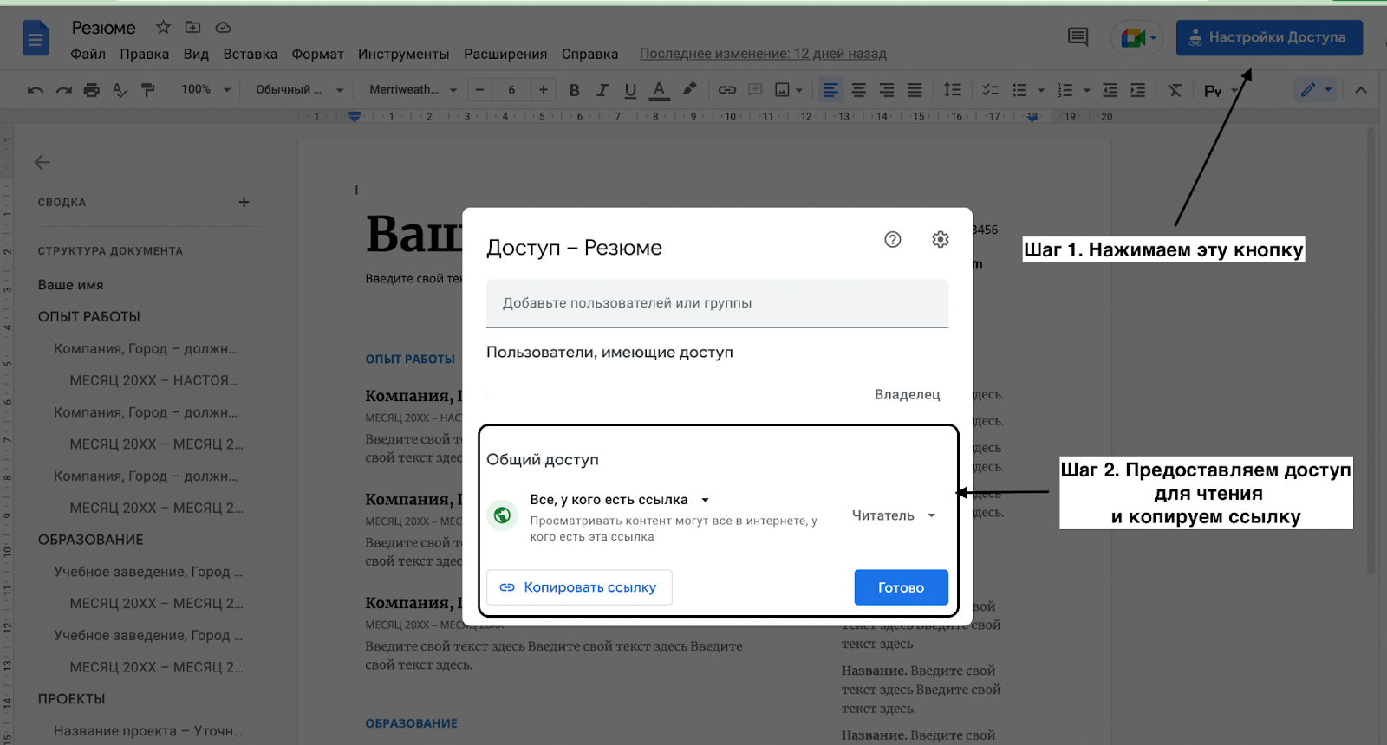This screenshot has height=745, width=1387.
Task: Select the paint format roller tool
Action: 148,90
